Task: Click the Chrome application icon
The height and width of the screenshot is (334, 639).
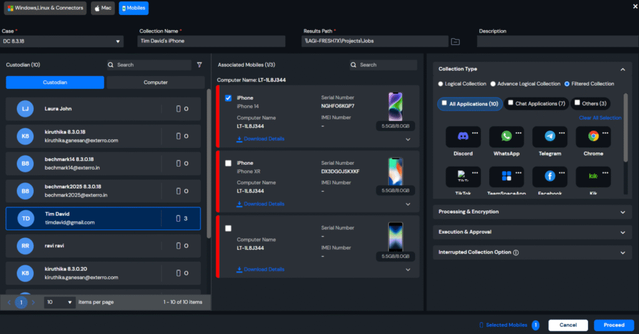Action: tap(593, 137)
